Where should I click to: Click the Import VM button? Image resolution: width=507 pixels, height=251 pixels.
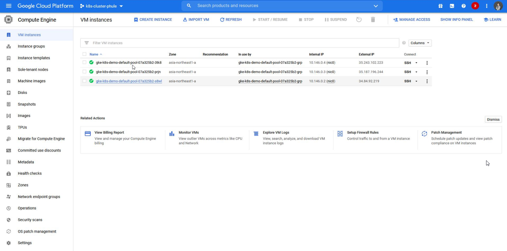(x=196, y=20)
